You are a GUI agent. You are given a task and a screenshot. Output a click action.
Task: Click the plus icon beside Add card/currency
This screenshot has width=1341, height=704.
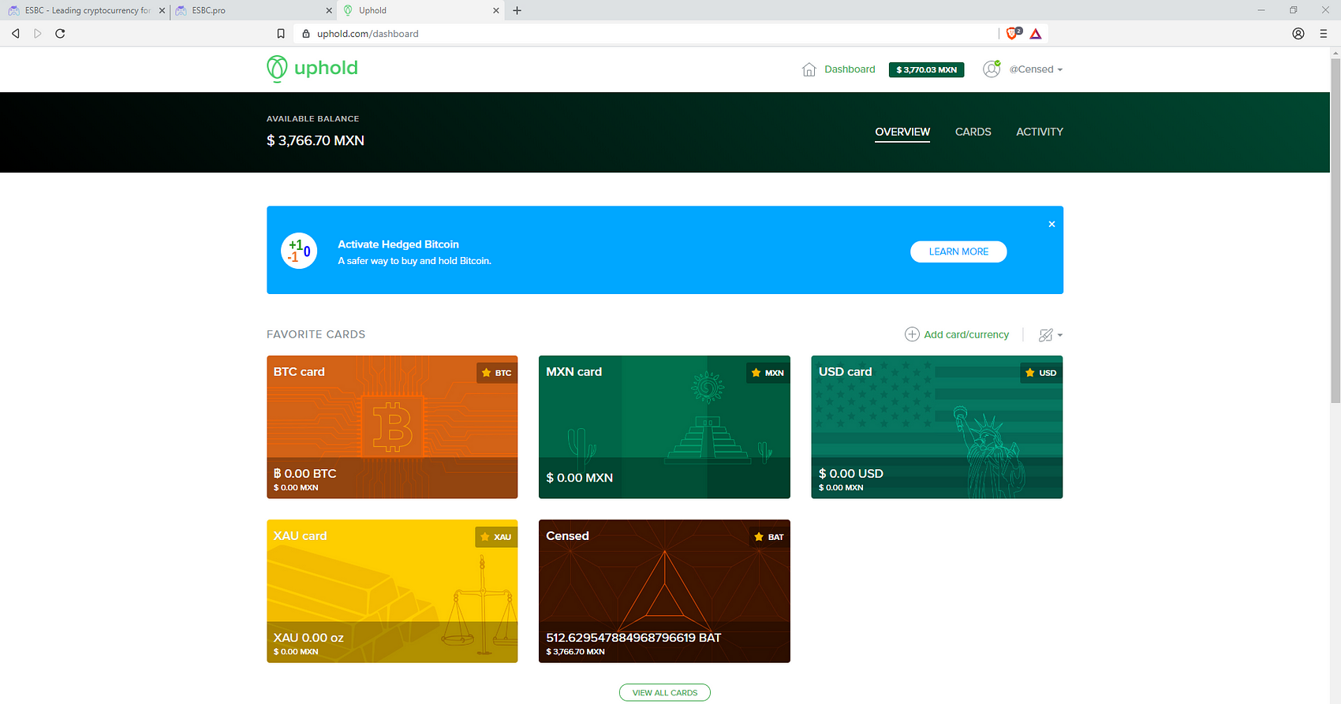coord(912,334)
